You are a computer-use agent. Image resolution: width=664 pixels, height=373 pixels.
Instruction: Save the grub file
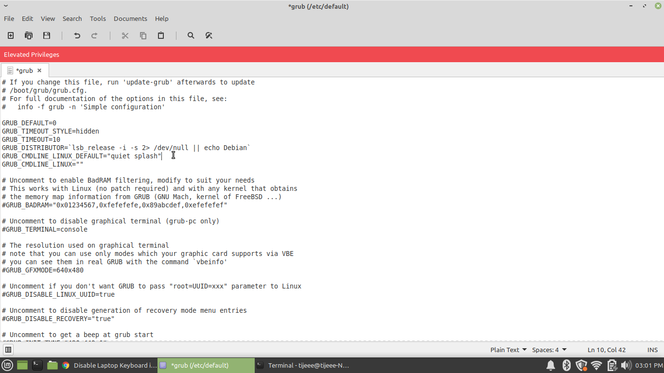46,35
